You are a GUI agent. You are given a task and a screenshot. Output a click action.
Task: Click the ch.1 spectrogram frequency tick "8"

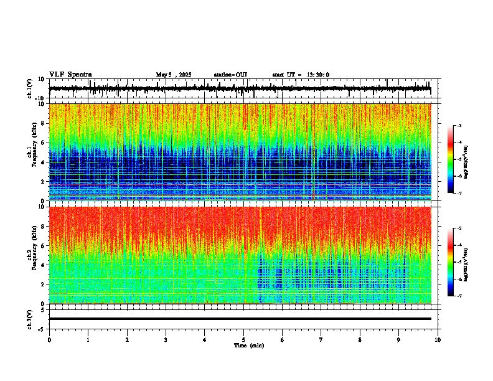tap(44, 123)
